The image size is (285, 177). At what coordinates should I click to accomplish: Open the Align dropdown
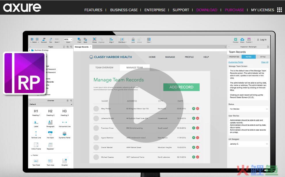[111, 40]
